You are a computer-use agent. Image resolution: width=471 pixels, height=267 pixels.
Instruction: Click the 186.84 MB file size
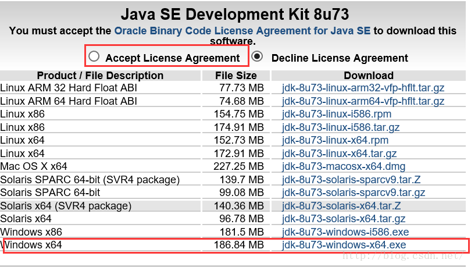[239, 245]
